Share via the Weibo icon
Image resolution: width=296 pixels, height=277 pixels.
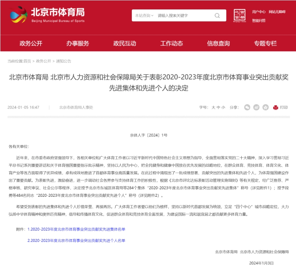click(x=256, y=107)
